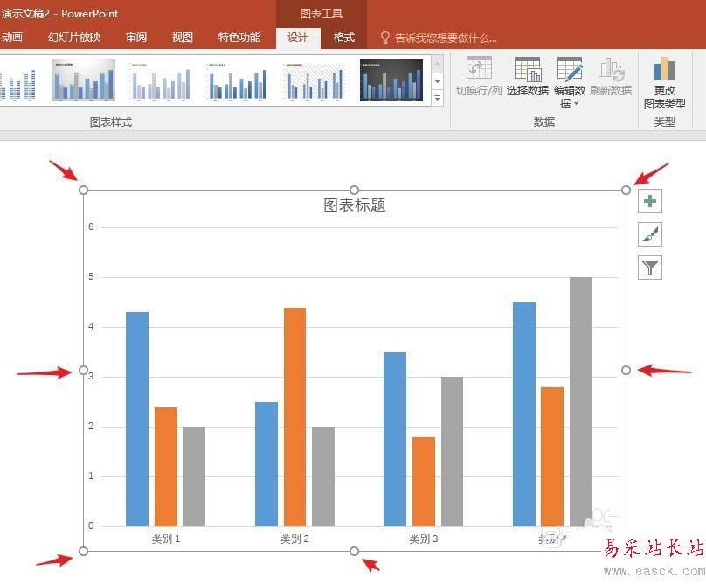Go to next row of chart styles

pyautogui.click(x=437, y=81)
